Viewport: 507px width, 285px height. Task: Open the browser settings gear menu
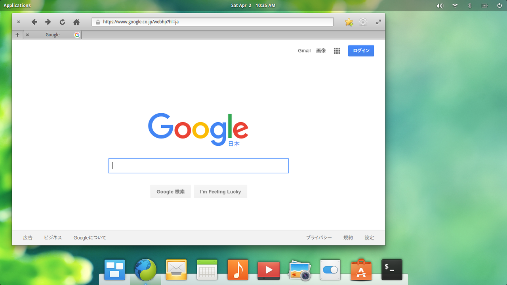coord(363,22)
